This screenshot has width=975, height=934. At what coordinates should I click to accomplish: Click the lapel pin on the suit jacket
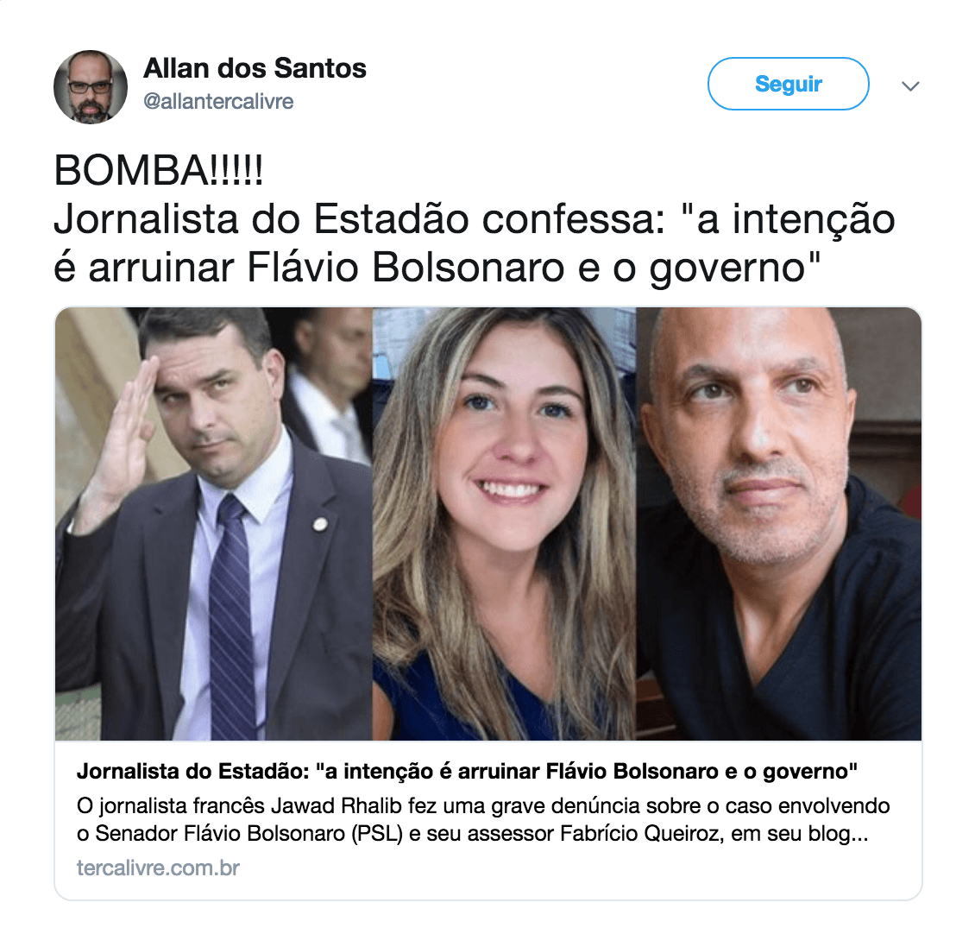pyautogui.click(x=320, y=525)
